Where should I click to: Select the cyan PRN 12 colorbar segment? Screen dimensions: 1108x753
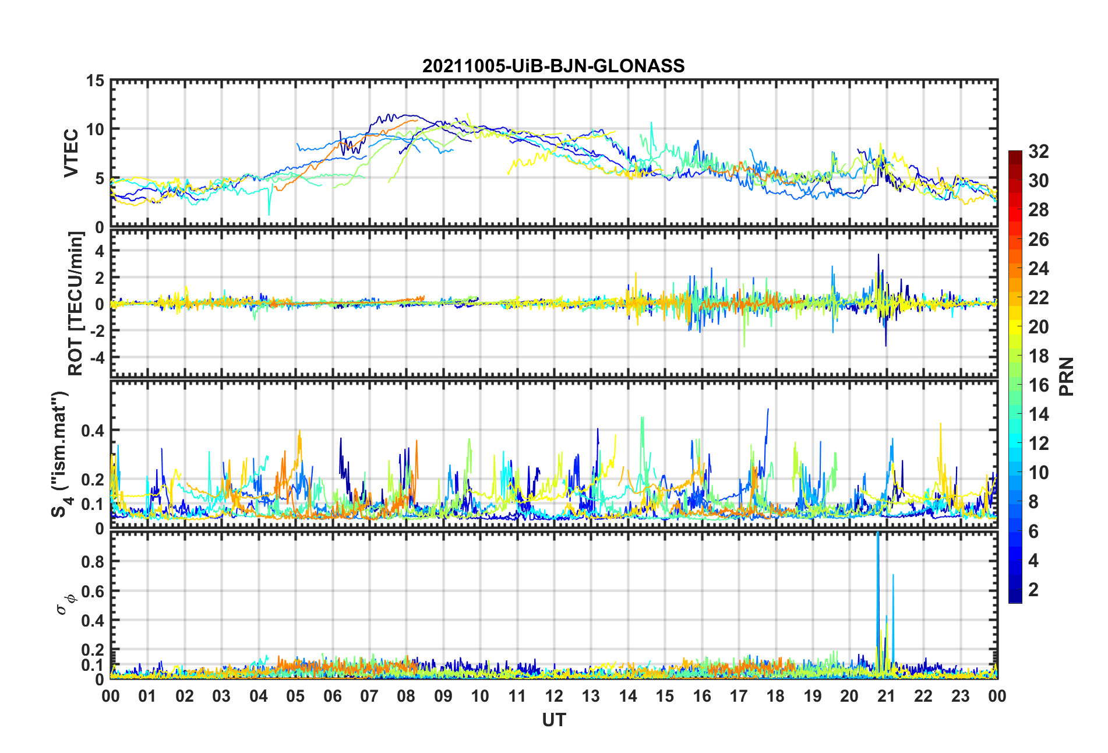[x=1015, y=444]
